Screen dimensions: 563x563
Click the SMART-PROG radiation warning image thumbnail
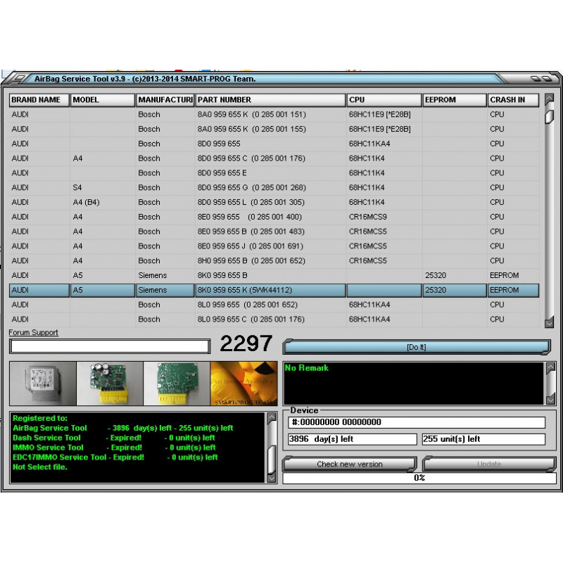243,383
